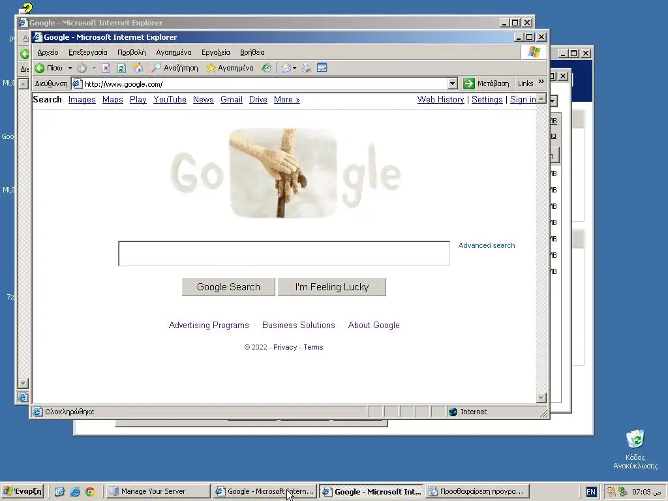Open the Προβολή menu
The height and width of the screenshot is (501, 668).
pos(132,52)
